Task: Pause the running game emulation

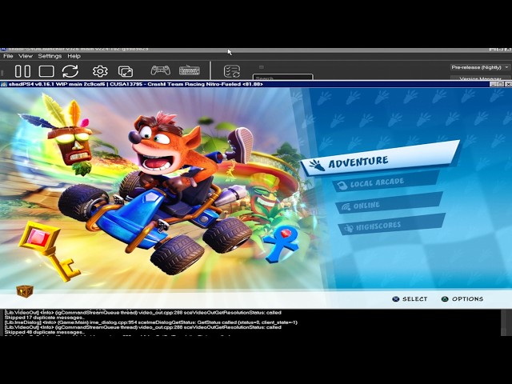Action: point(23,71)
